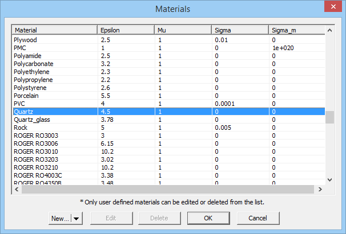
Task: Click Cancel to dismiss dialog
Action: [x=256, y=218]
